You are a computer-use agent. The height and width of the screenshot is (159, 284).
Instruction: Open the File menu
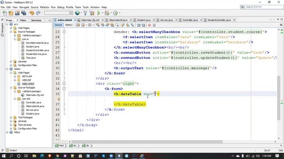[x=3, y=7]
